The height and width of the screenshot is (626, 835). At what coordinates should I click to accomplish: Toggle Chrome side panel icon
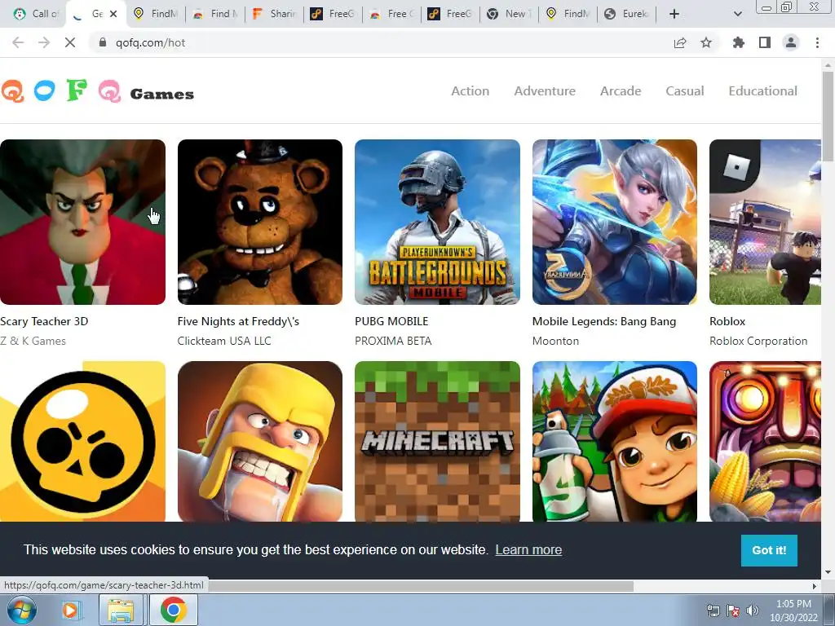click(x=765, y=42)
